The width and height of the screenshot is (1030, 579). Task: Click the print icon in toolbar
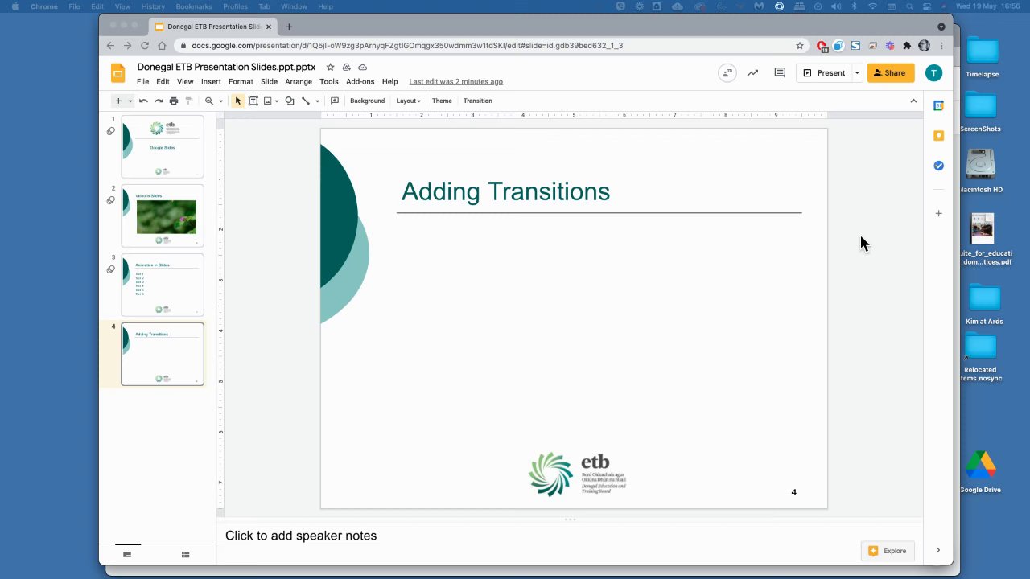click(174, 101)
